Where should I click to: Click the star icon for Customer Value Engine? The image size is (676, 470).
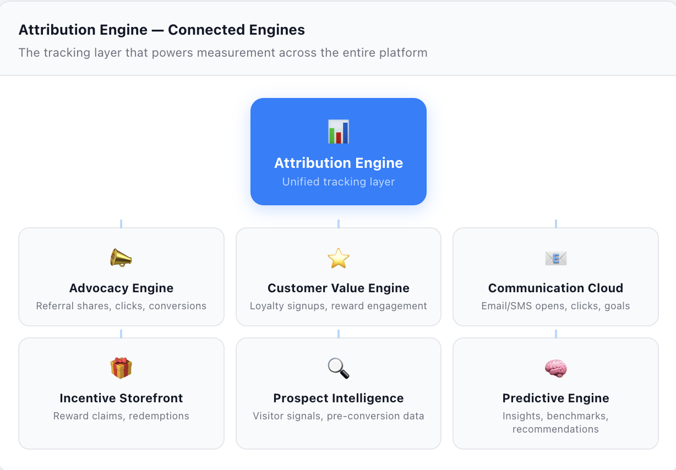[x=338, y=258]
